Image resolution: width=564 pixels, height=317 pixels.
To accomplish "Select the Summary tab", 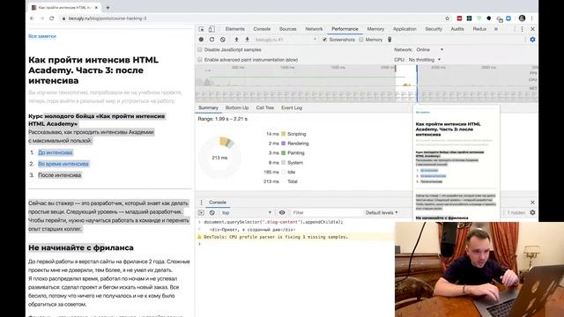I will click(x=208, y=107).
